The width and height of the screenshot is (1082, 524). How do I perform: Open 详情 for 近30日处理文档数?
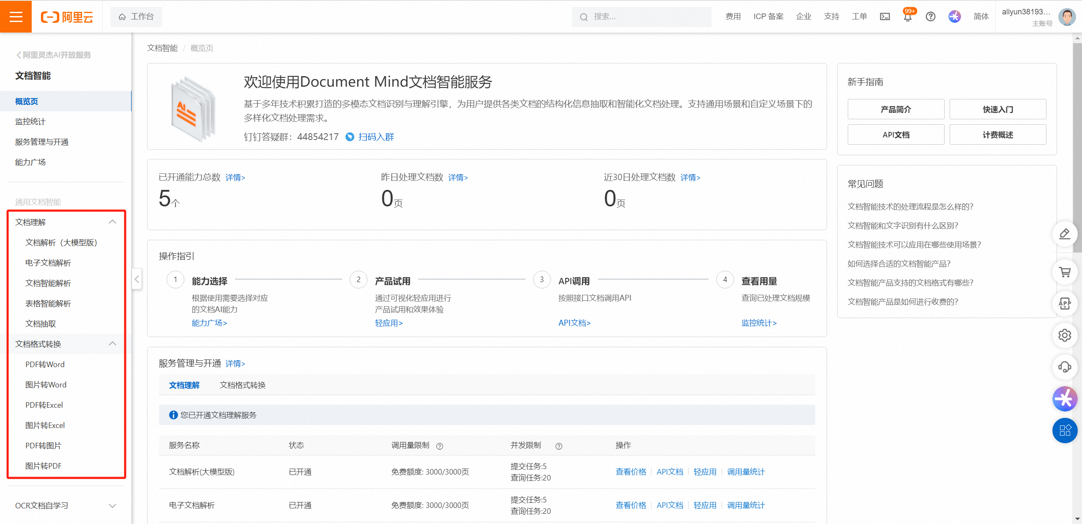click(690, 177)
